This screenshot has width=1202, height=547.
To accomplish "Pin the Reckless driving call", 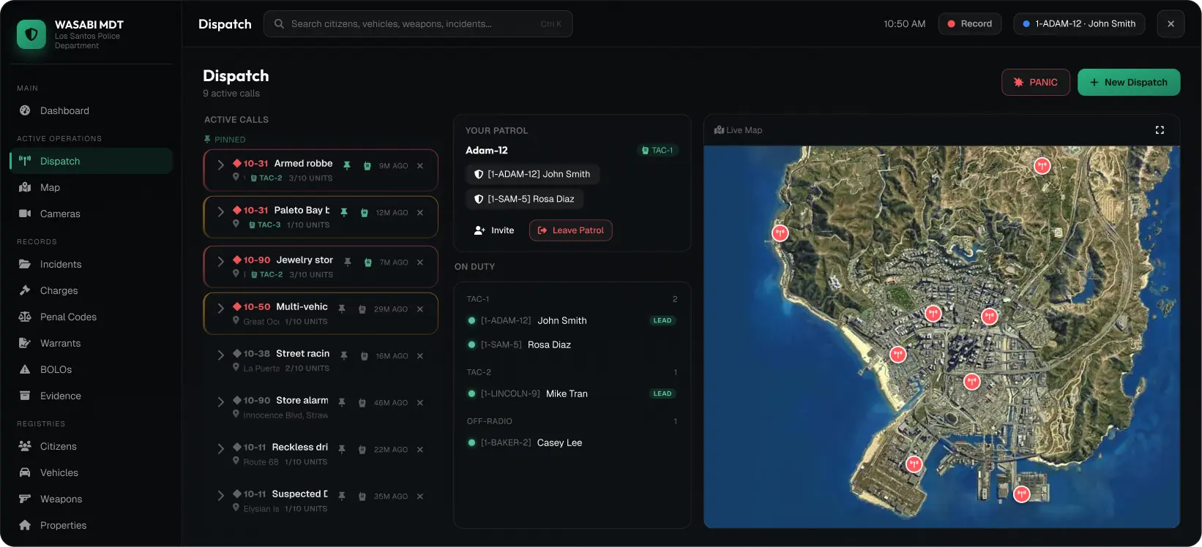I will 342,450.
